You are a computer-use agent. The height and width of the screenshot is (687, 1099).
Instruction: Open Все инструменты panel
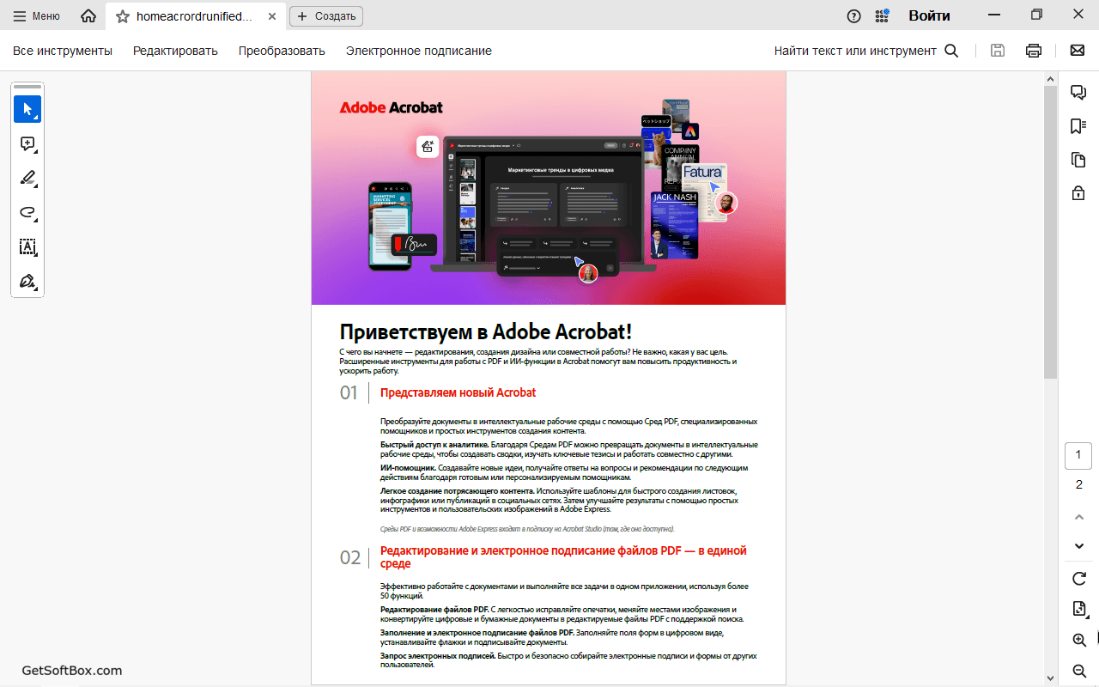pyautogui.click(x=63, y=51)
